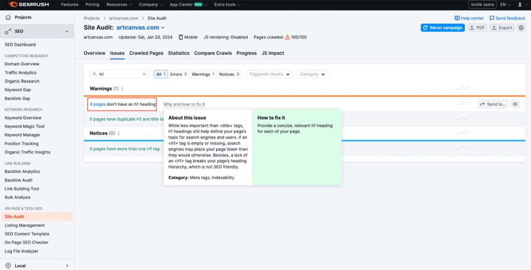Click the Send to... button
The width and height of the screenshot is (531, 270).
coord(493,104)
